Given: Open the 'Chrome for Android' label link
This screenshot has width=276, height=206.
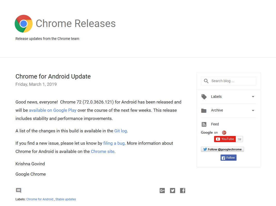Looking at the screenshot, I should click(x=40, y=199).
